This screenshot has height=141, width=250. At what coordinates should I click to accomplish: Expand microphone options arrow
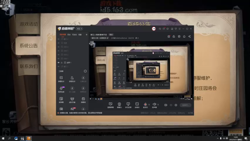coord(149,105)
